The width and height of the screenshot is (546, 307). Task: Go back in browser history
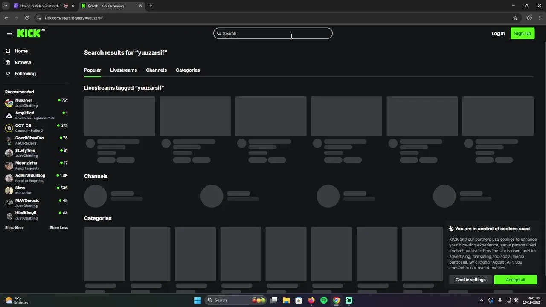click(6, 18)
